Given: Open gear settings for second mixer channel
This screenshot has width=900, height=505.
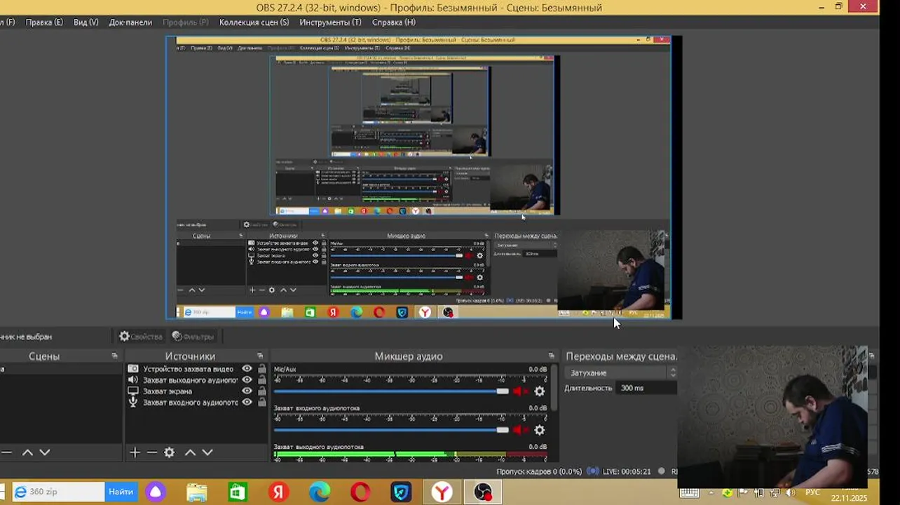Looking at the screenshot, I should pos(539,430).
